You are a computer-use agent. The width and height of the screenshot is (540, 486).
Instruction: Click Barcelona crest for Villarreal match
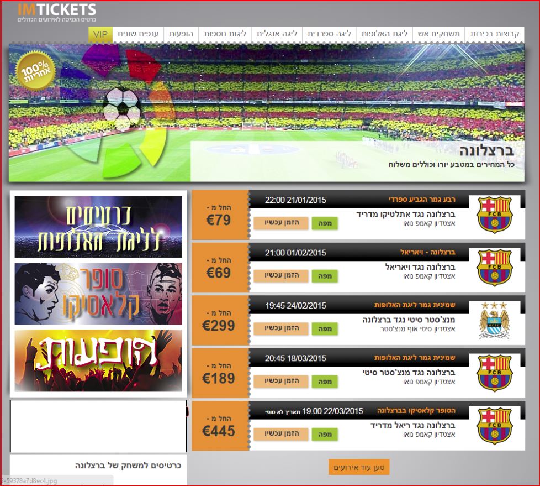pyautogui.click(x=495, y=268)
